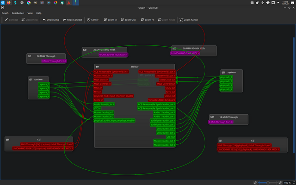
Task: Select physical_midi_input_monitor_enable port
Action: pyautogui.click(x=113, y=96)
